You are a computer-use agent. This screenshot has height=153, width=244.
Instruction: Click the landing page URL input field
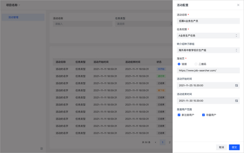(x=208, y=71)
